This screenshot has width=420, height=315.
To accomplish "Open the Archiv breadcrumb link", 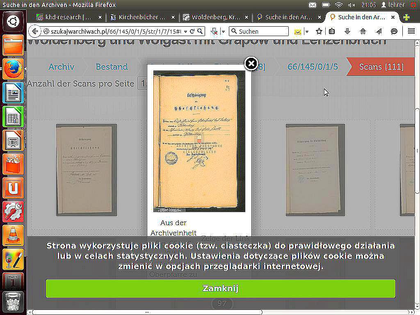I will 61,67.
